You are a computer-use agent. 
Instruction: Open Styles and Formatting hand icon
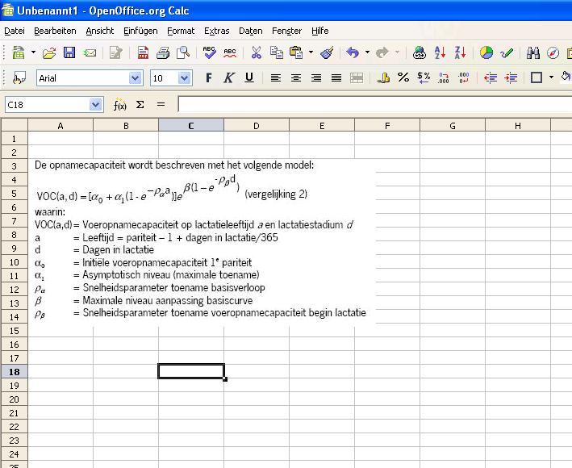(19, 78)
